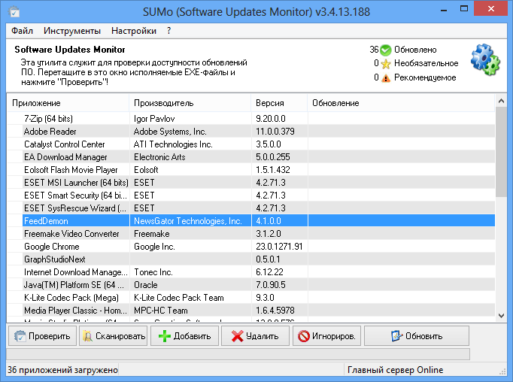Select the Java(TM) Platform SE row
Image resolution: width=513 pixels, height=382 pixels.
251,284
